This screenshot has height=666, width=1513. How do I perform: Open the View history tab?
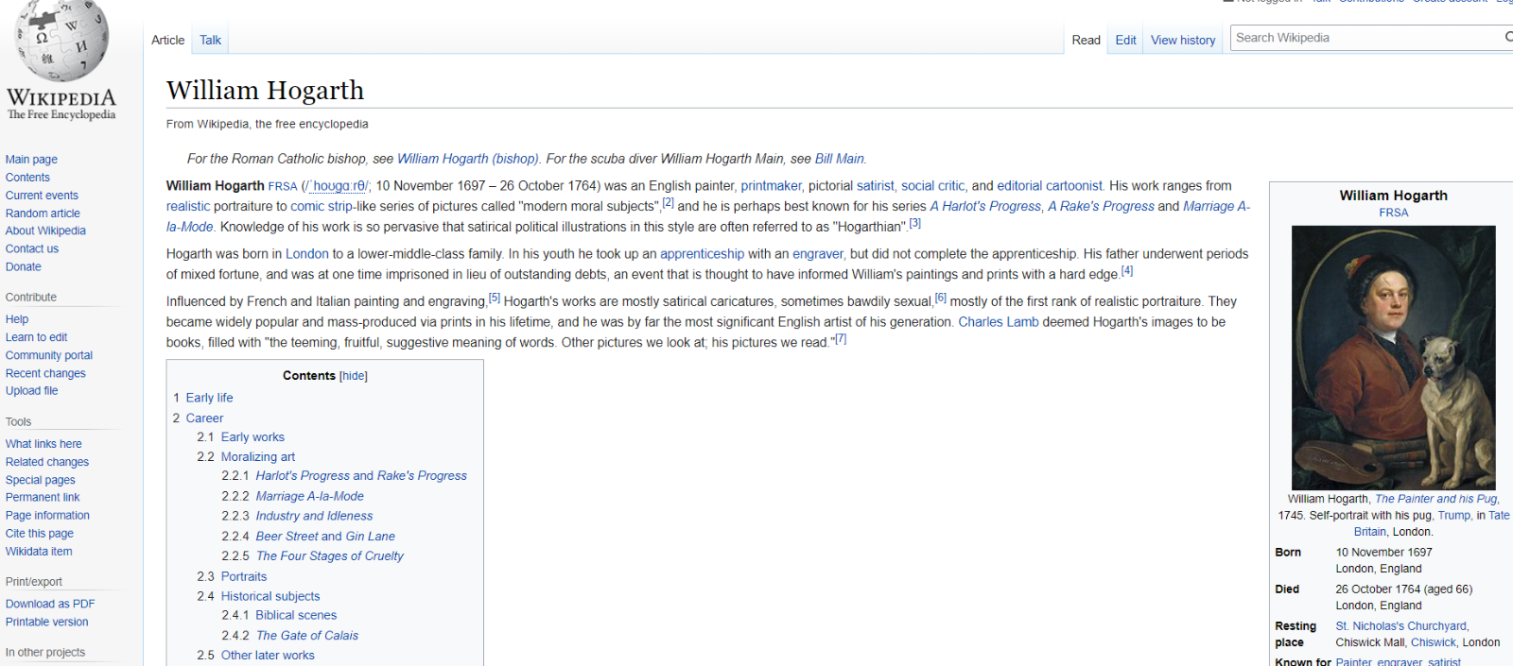tap(1182, 40)
